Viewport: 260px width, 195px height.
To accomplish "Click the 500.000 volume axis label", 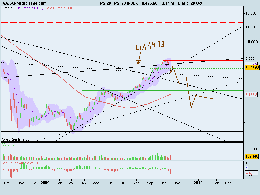I will (252, 149).
